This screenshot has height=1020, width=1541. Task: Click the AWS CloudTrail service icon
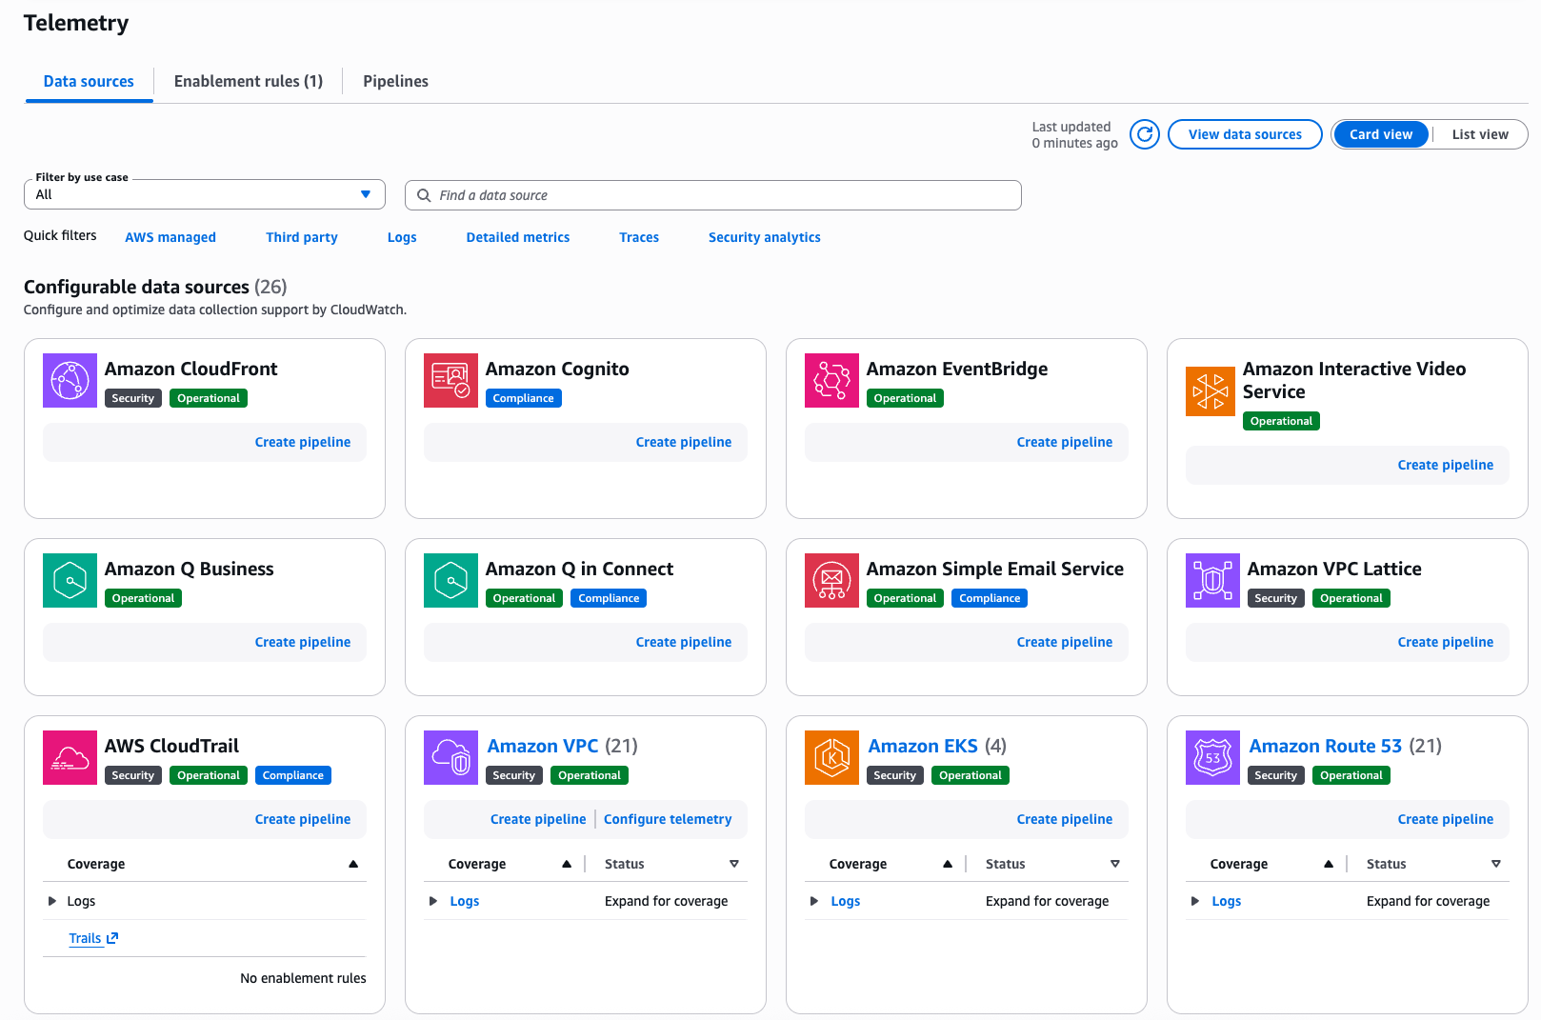70,758
